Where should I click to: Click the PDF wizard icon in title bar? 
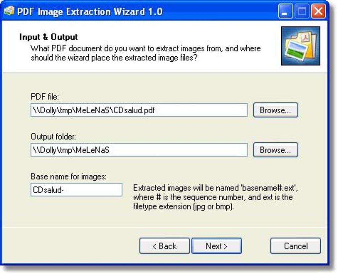point(9,11)
